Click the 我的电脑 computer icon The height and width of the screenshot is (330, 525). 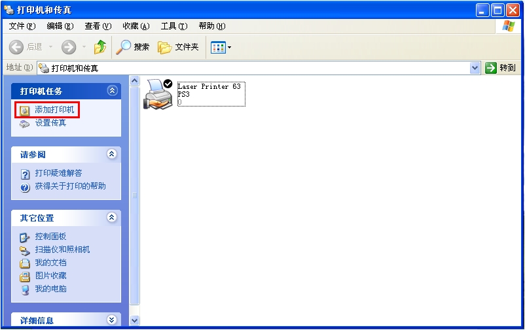click(x=25, y=289)
